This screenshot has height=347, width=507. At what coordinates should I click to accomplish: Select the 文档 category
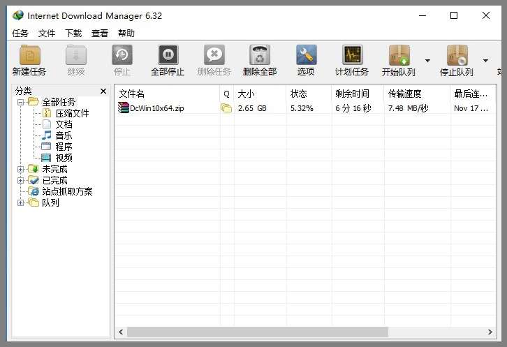point(64,124)
